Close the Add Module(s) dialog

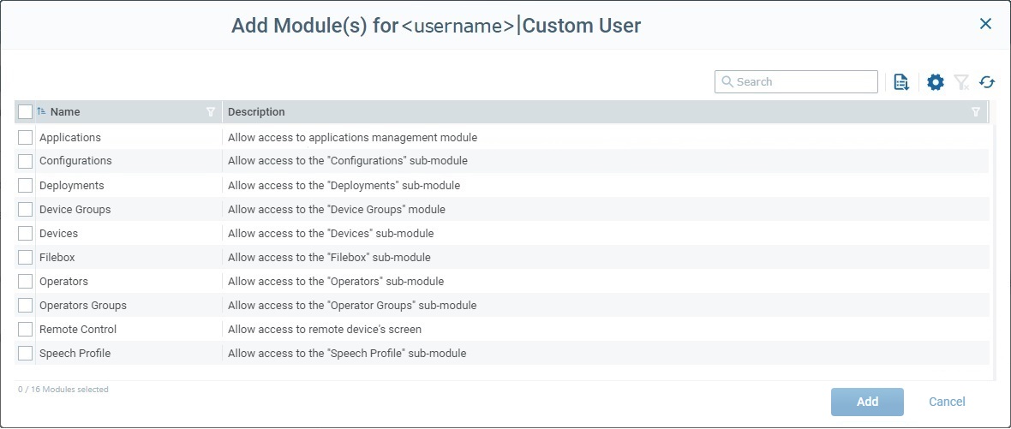985,24
